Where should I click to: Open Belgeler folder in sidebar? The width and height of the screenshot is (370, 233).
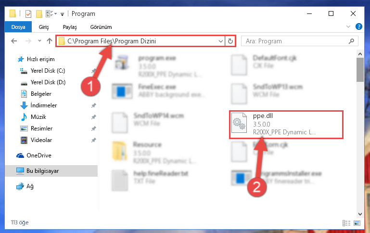[x=41, y=94]
